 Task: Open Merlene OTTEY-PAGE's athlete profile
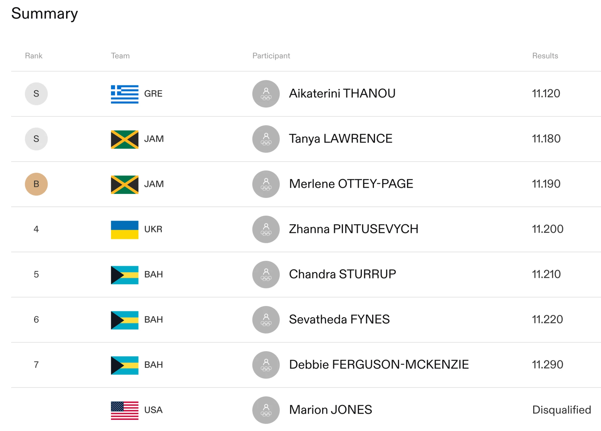351,184
